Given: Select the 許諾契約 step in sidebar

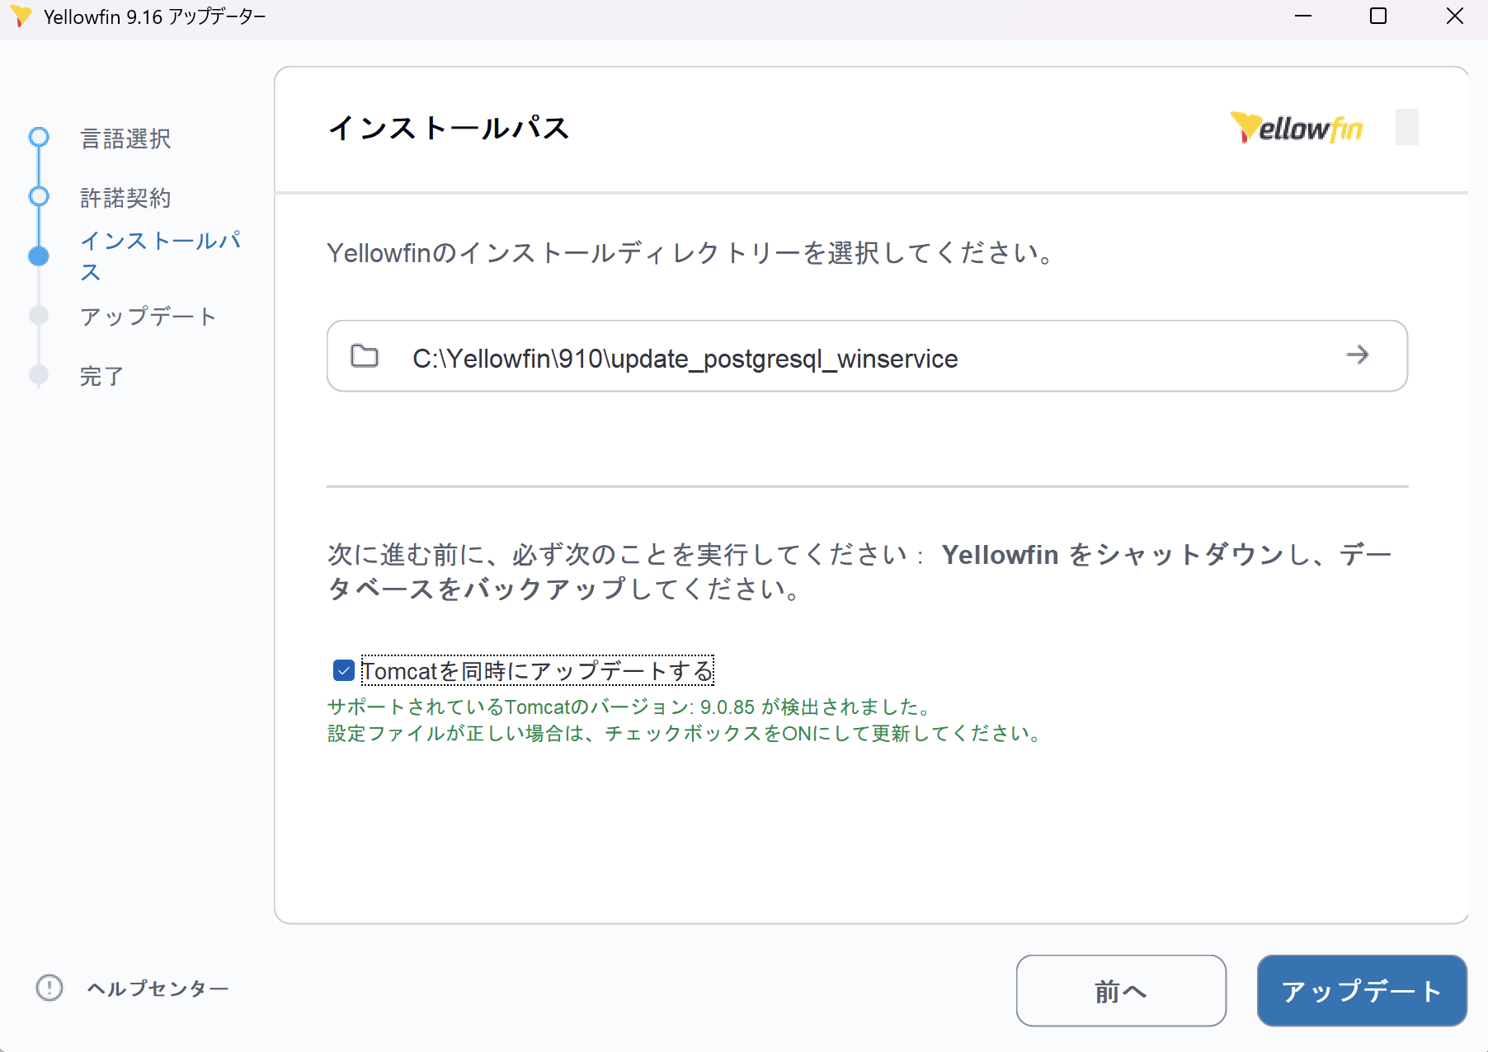Looking at the screenshot, I should coord(125,198).
